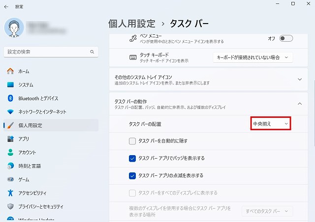Expand その他のシステム トレイ アイコン section
This screenshot has height=222, width=315.
300,79
